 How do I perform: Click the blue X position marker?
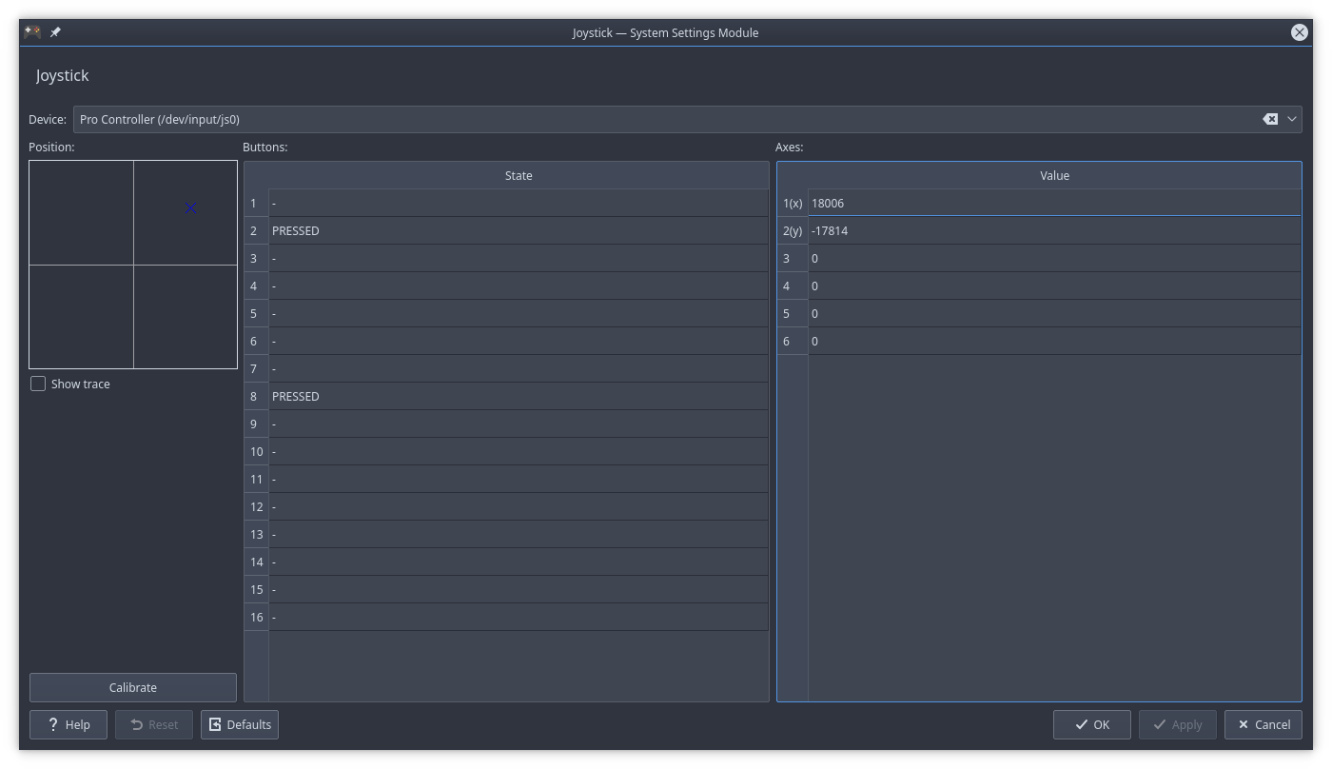pos(190,207)
